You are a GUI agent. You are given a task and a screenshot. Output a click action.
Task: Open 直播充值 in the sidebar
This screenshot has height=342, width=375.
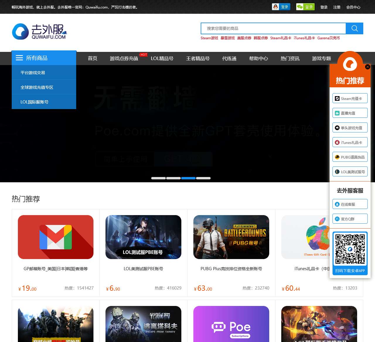[x=350, y=113]
